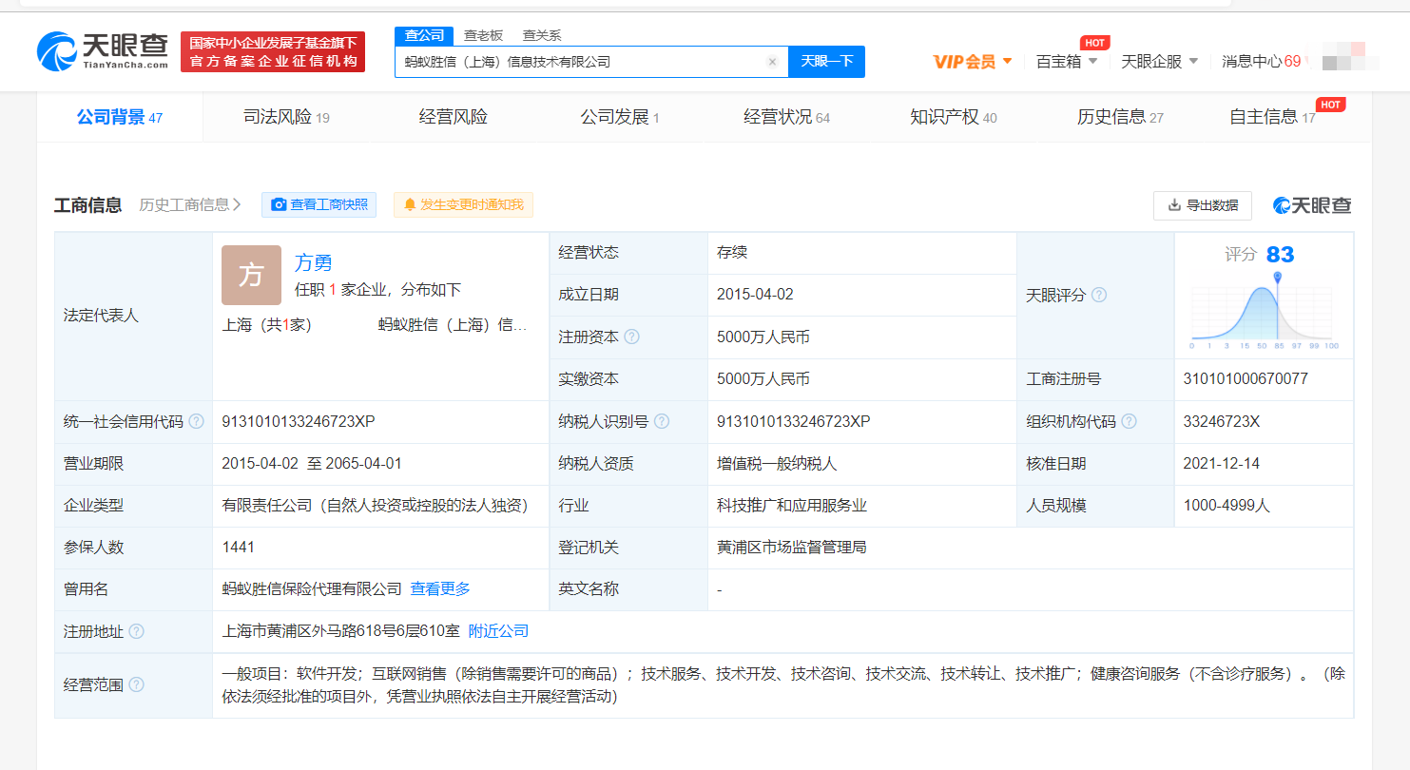1410x770 pixels.
Task: Click help icon next to 纳税人识别号
Action: coord(662,421)
